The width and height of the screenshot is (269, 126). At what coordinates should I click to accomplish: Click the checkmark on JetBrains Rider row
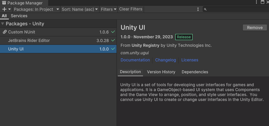coord(113,40)
